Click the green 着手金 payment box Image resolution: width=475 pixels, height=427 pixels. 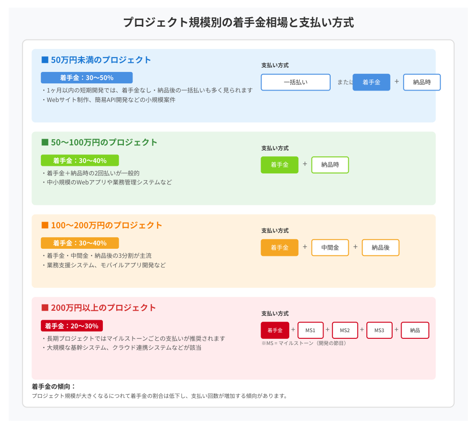click(279, 165)
